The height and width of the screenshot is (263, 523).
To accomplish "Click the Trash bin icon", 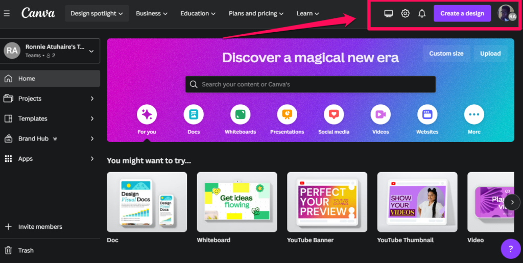I will (x=8, y=250).
